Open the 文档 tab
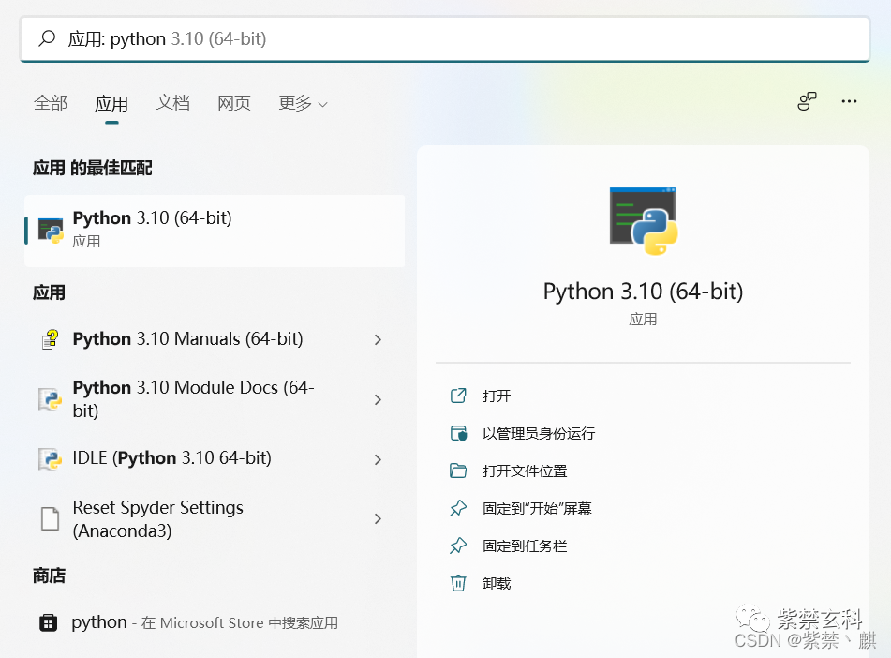The height and width of the screenshot is (658, 891). (x=172, y=103)
